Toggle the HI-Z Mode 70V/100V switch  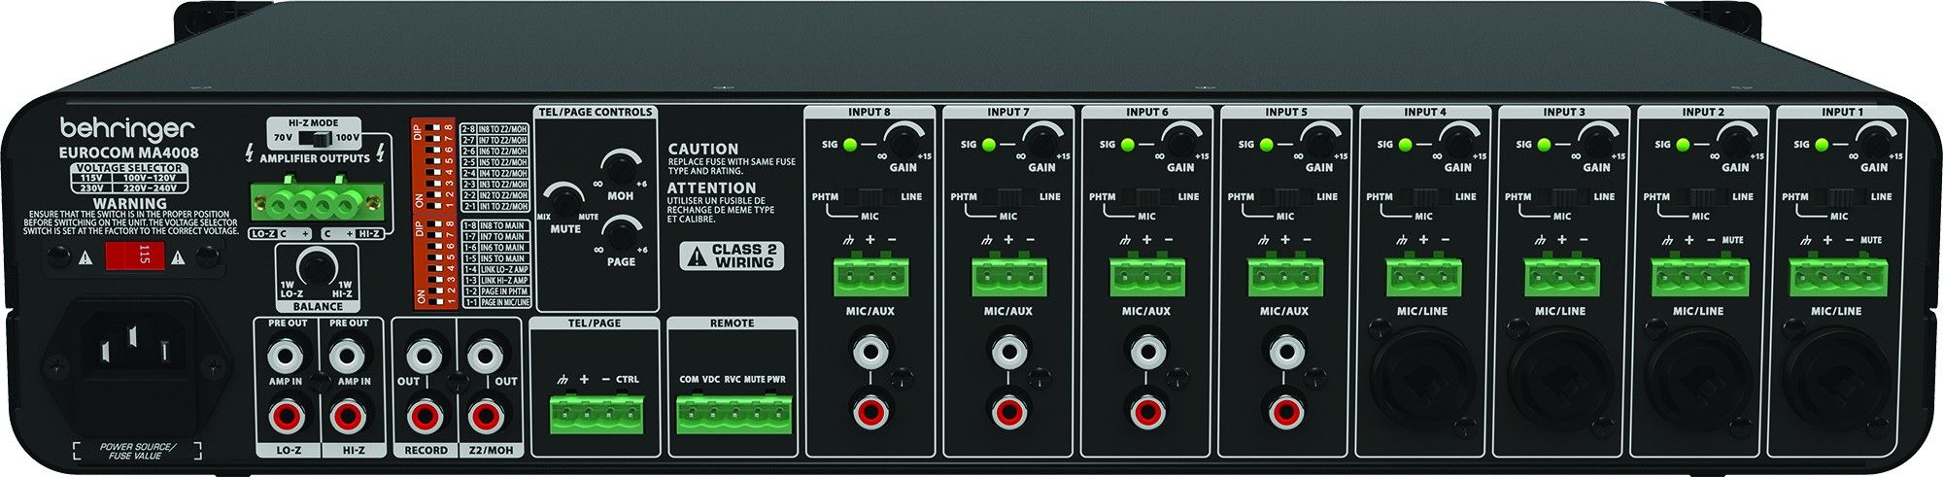tap(315, 138)
